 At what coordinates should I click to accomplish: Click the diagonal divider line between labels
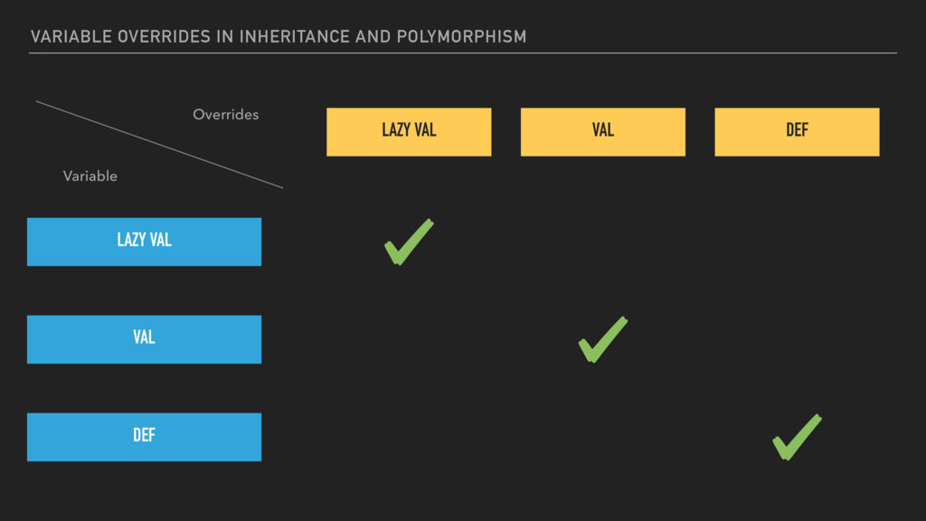(159, 145)
